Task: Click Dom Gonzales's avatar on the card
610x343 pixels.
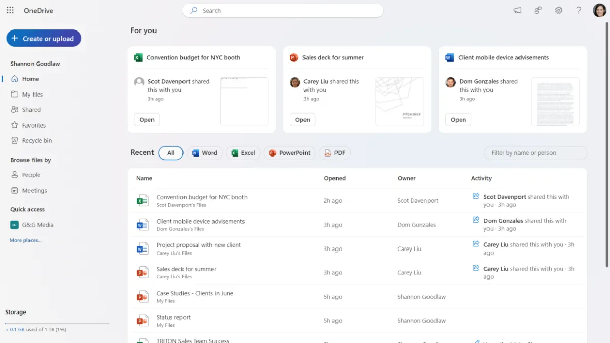Action: (x=450, y=82)
